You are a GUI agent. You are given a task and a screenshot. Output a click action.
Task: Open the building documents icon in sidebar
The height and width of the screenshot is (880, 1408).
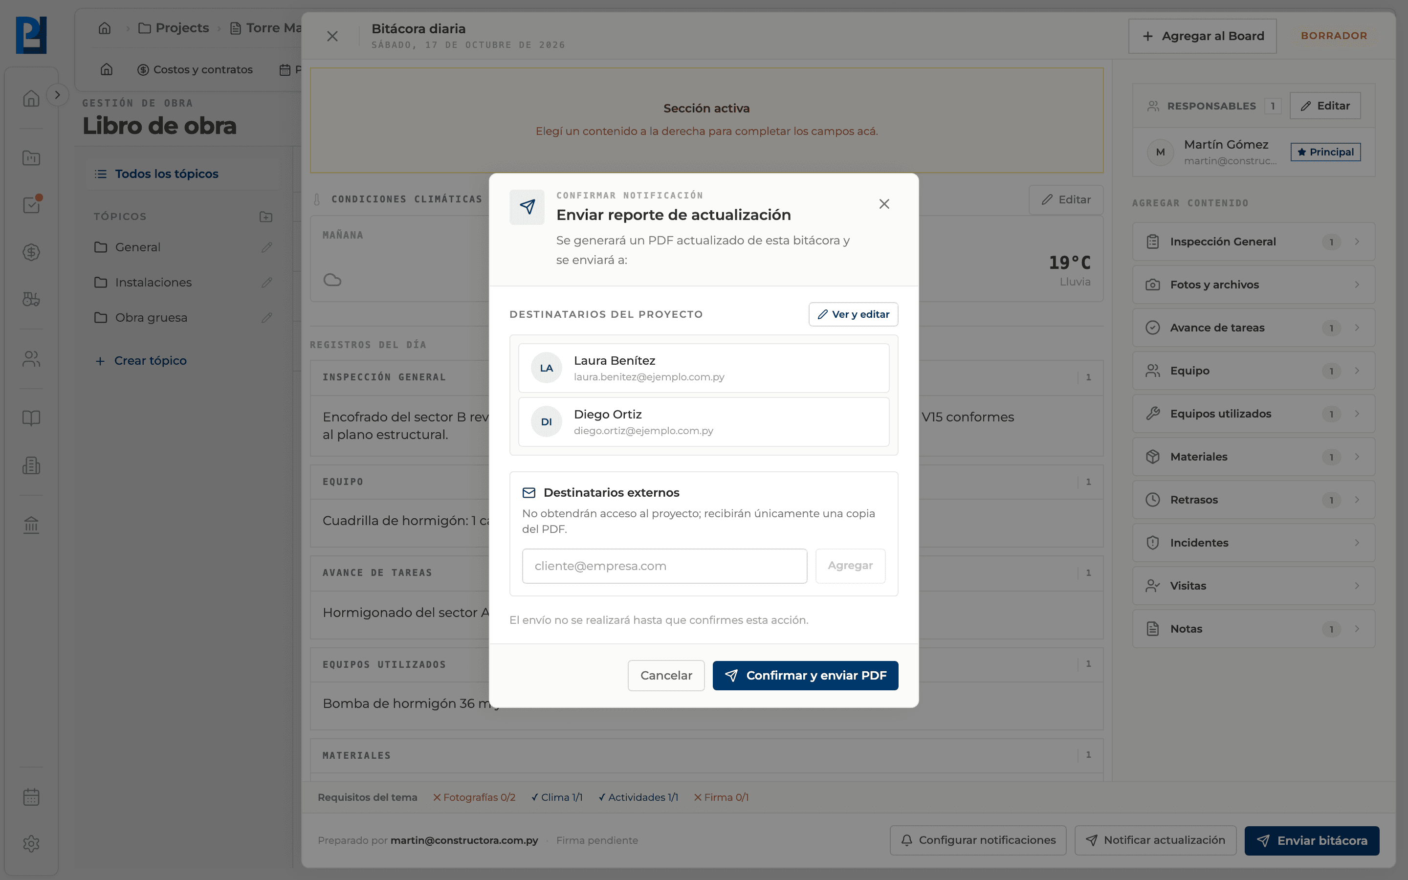tap(31, 465)
